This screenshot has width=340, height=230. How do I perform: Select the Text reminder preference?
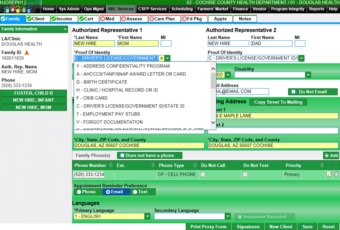(135, 192)
